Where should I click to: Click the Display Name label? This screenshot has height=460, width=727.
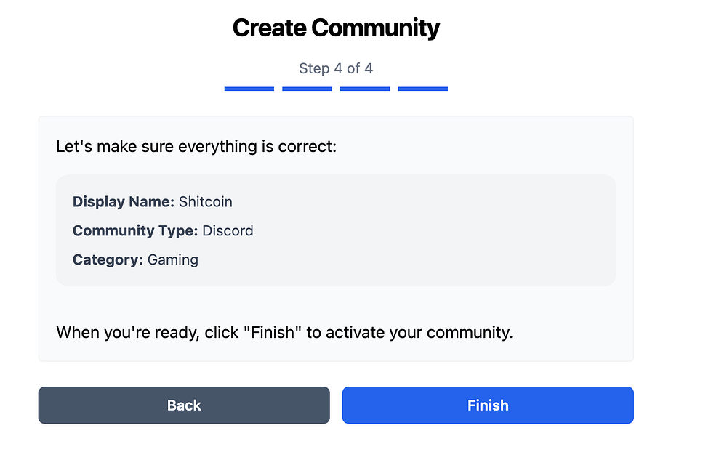click(x=123, y=201)
